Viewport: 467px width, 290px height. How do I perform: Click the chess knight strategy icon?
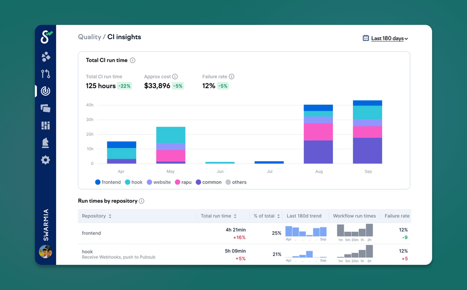[45, 142]
